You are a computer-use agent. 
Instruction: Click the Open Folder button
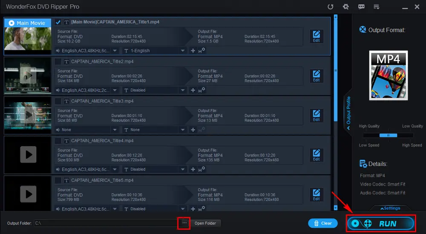(205, 223)
